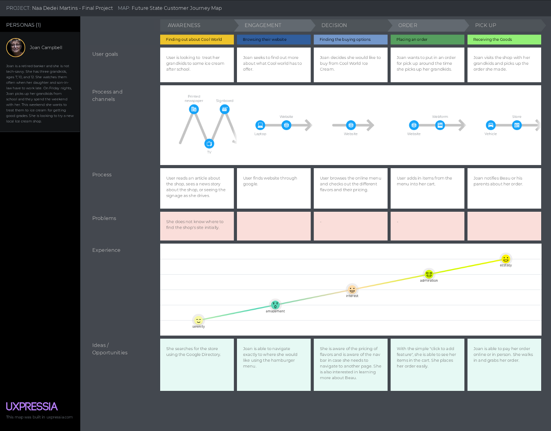Click 'Joan notifies Beau' process card
Image resolution: width=551 pixels, height=431 pixels.
pos(504,188)
